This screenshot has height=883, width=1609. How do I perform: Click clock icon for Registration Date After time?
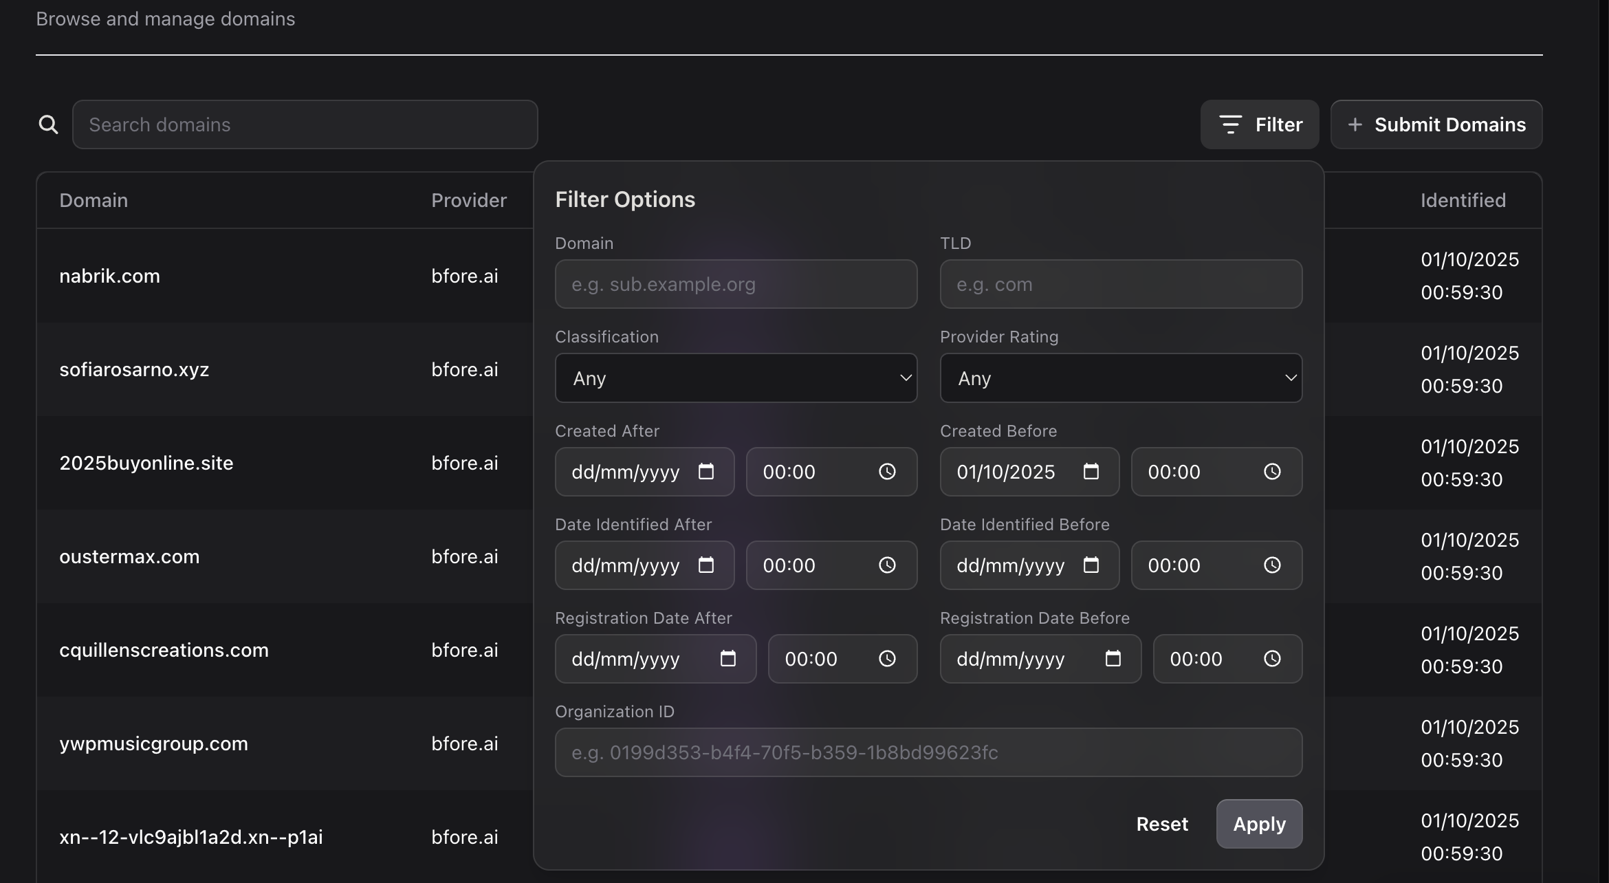click(888, 659)
